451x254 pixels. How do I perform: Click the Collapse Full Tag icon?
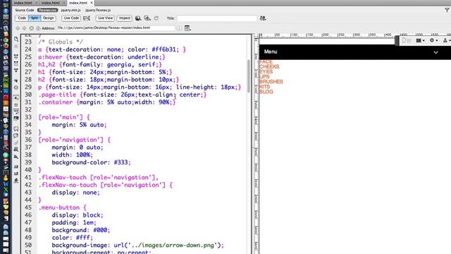(x=16, y=56)
